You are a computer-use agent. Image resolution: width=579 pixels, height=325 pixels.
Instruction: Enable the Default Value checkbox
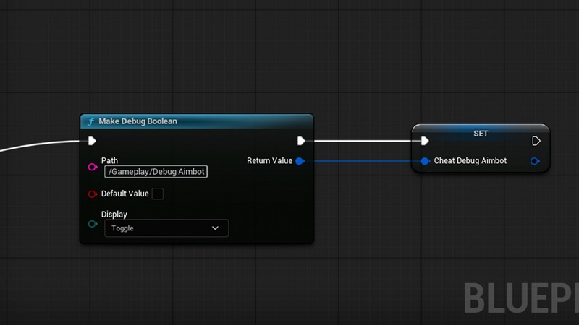157,194
